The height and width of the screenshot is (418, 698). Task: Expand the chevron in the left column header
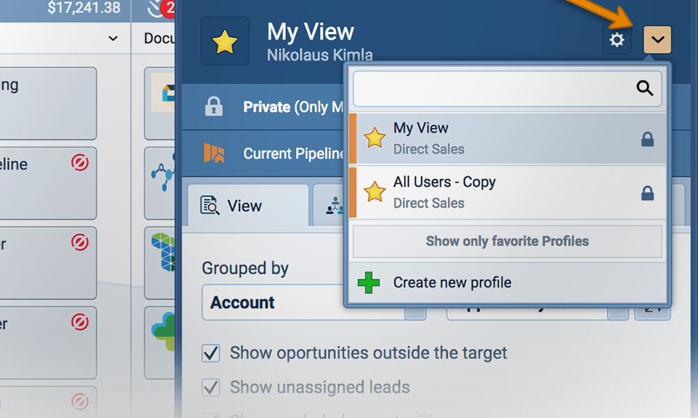pyautogui.click(x=113, y=38)
